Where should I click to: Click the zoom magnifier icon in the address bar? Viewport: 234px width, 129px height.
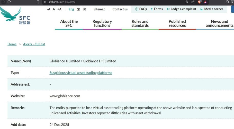(x=187, y=2)
